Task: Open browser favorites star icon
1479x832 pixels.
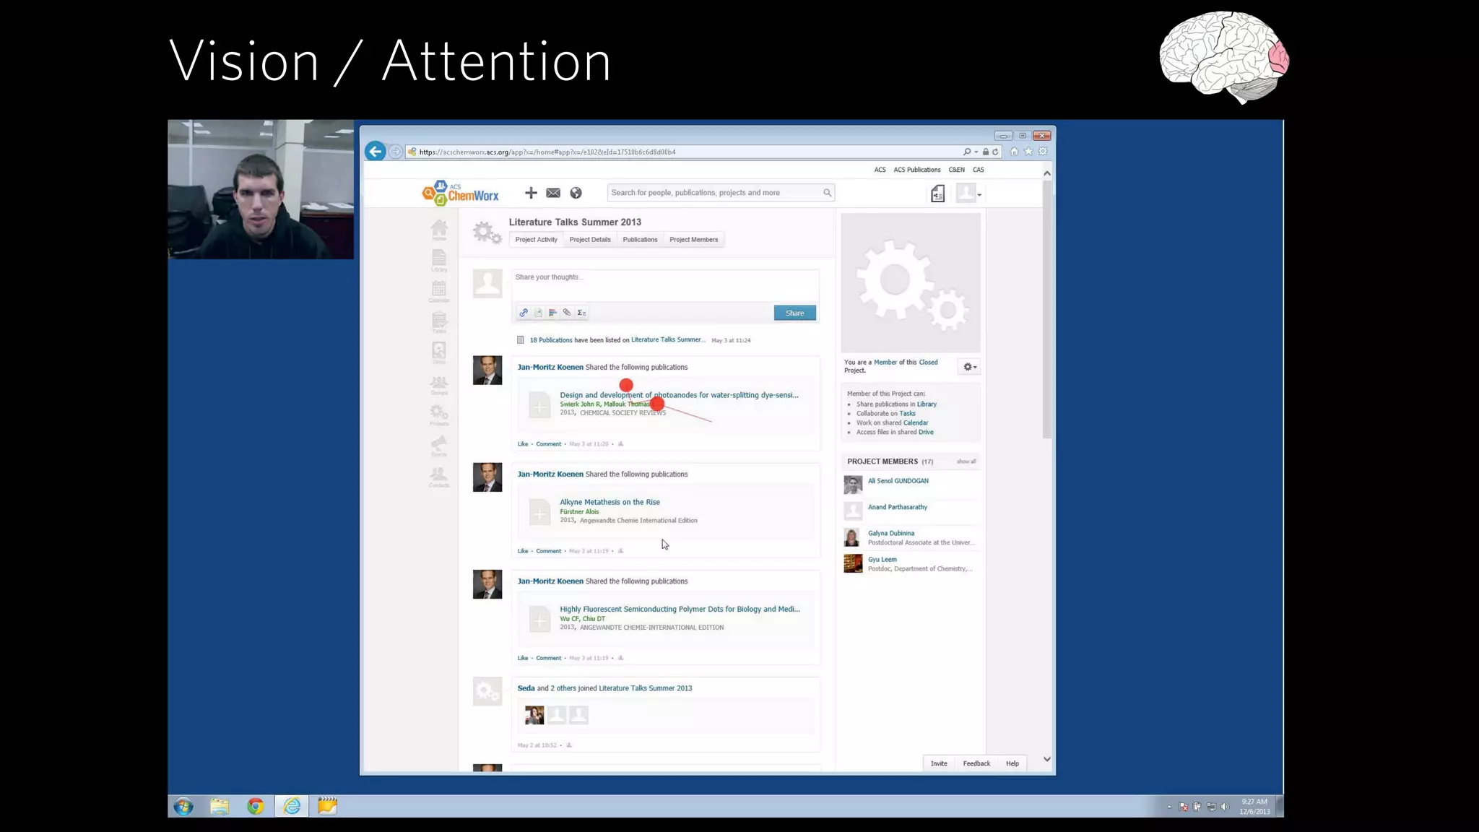Action: tap(1028, 152)
